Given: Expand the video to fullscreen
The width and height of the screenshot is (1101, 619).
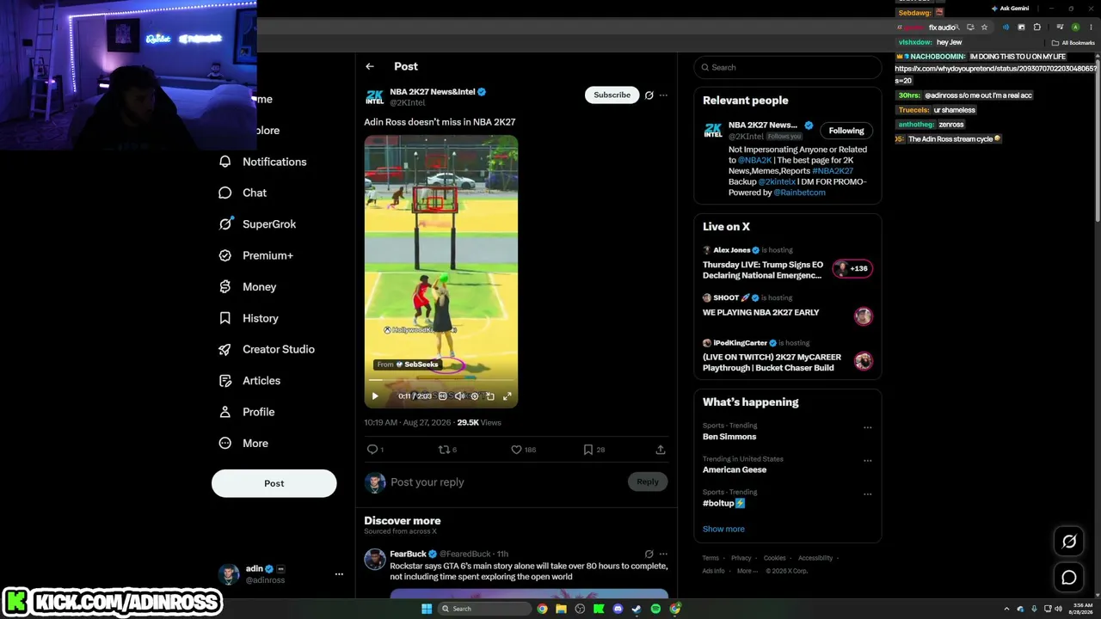Looking at the screenshot, I should coord(507,396).
